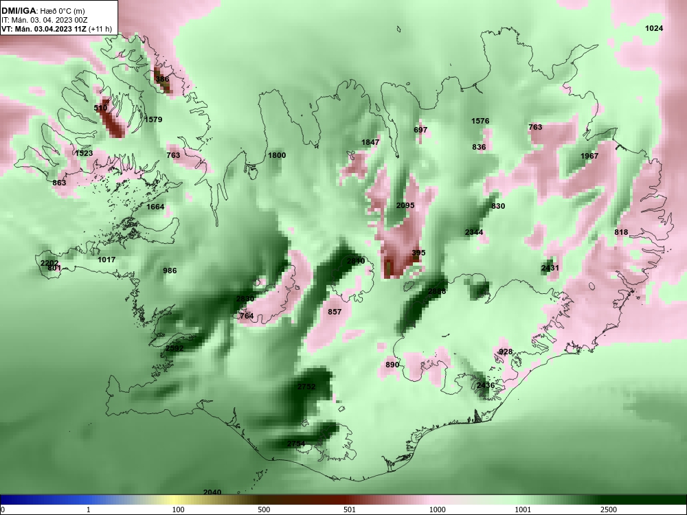This screenshot has width=687, height=515.
Task: Click the 2592 height label
Action: [174, 349]
